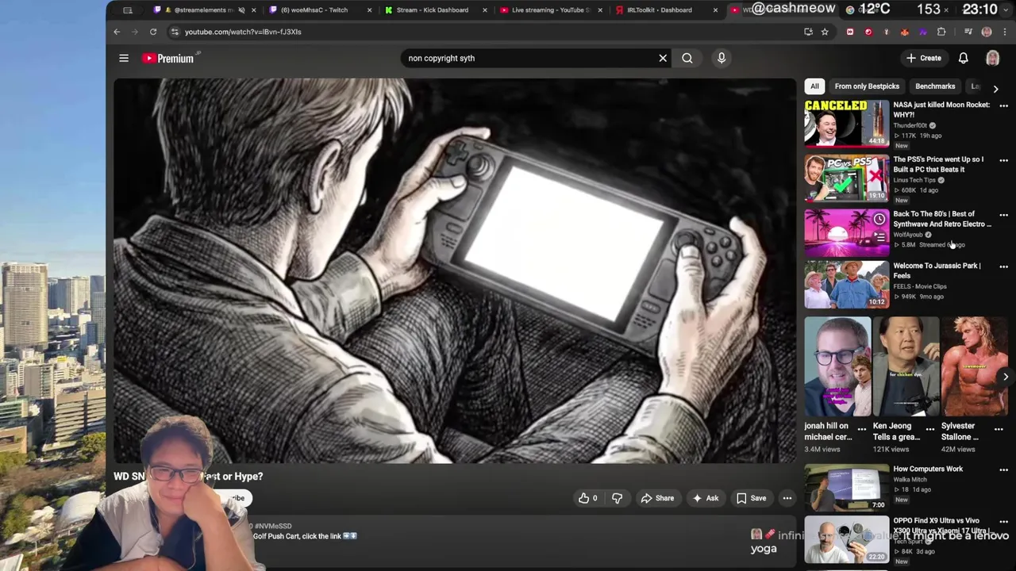Share this video
The width and height of the screenshot is (1016, 571).
(x=657, y=498)
